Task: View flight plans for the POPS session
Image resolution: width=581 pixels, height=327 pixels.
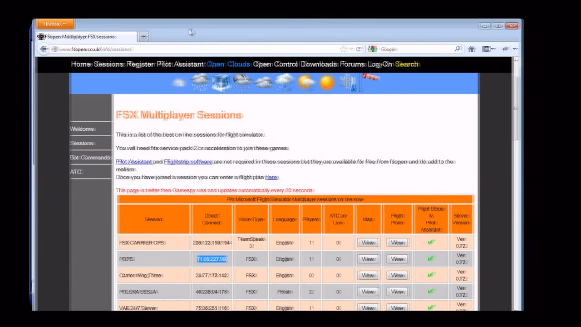Action: (398, 259)
